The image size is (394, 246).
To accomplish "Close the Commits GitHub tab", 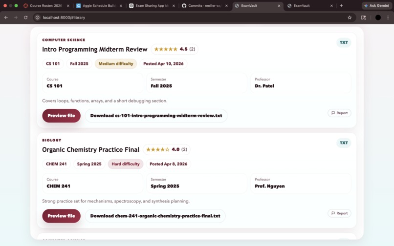I will coord(226,5).
